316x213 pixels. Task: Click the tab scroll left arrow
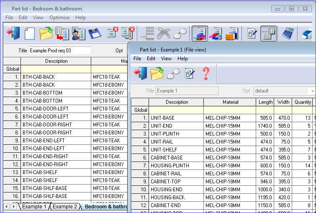pos(7,207)
